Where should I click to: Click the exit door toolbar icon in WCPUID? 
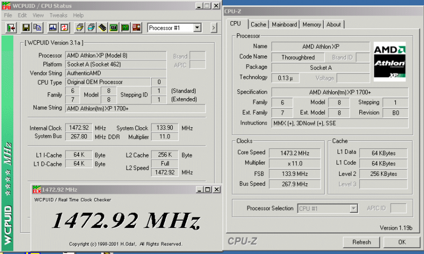click(11, 27)
